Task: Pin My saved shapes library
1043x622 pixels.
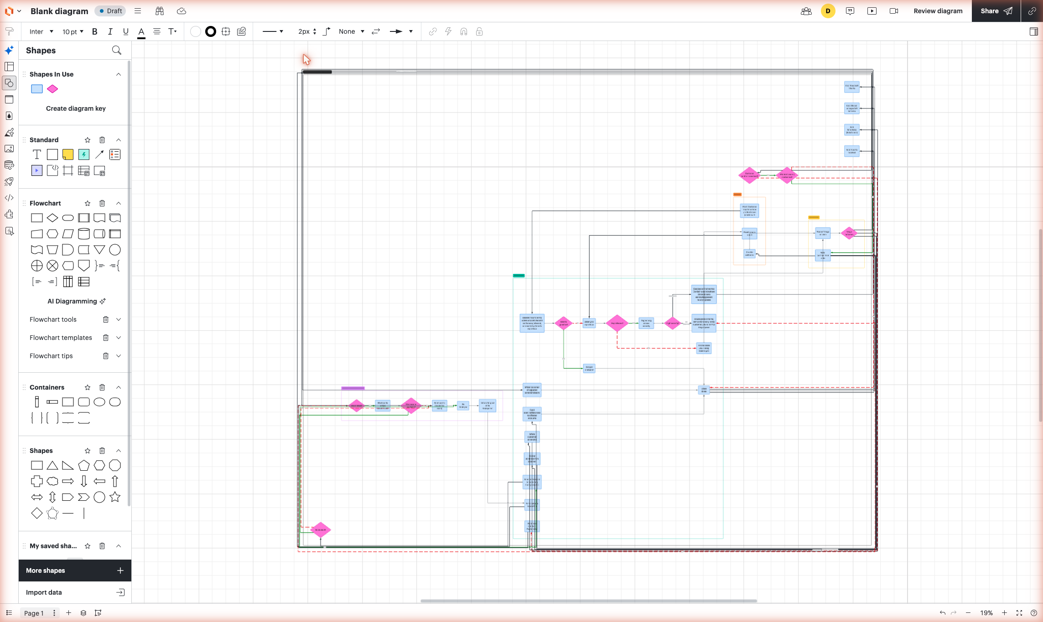Action: [88, 546]
